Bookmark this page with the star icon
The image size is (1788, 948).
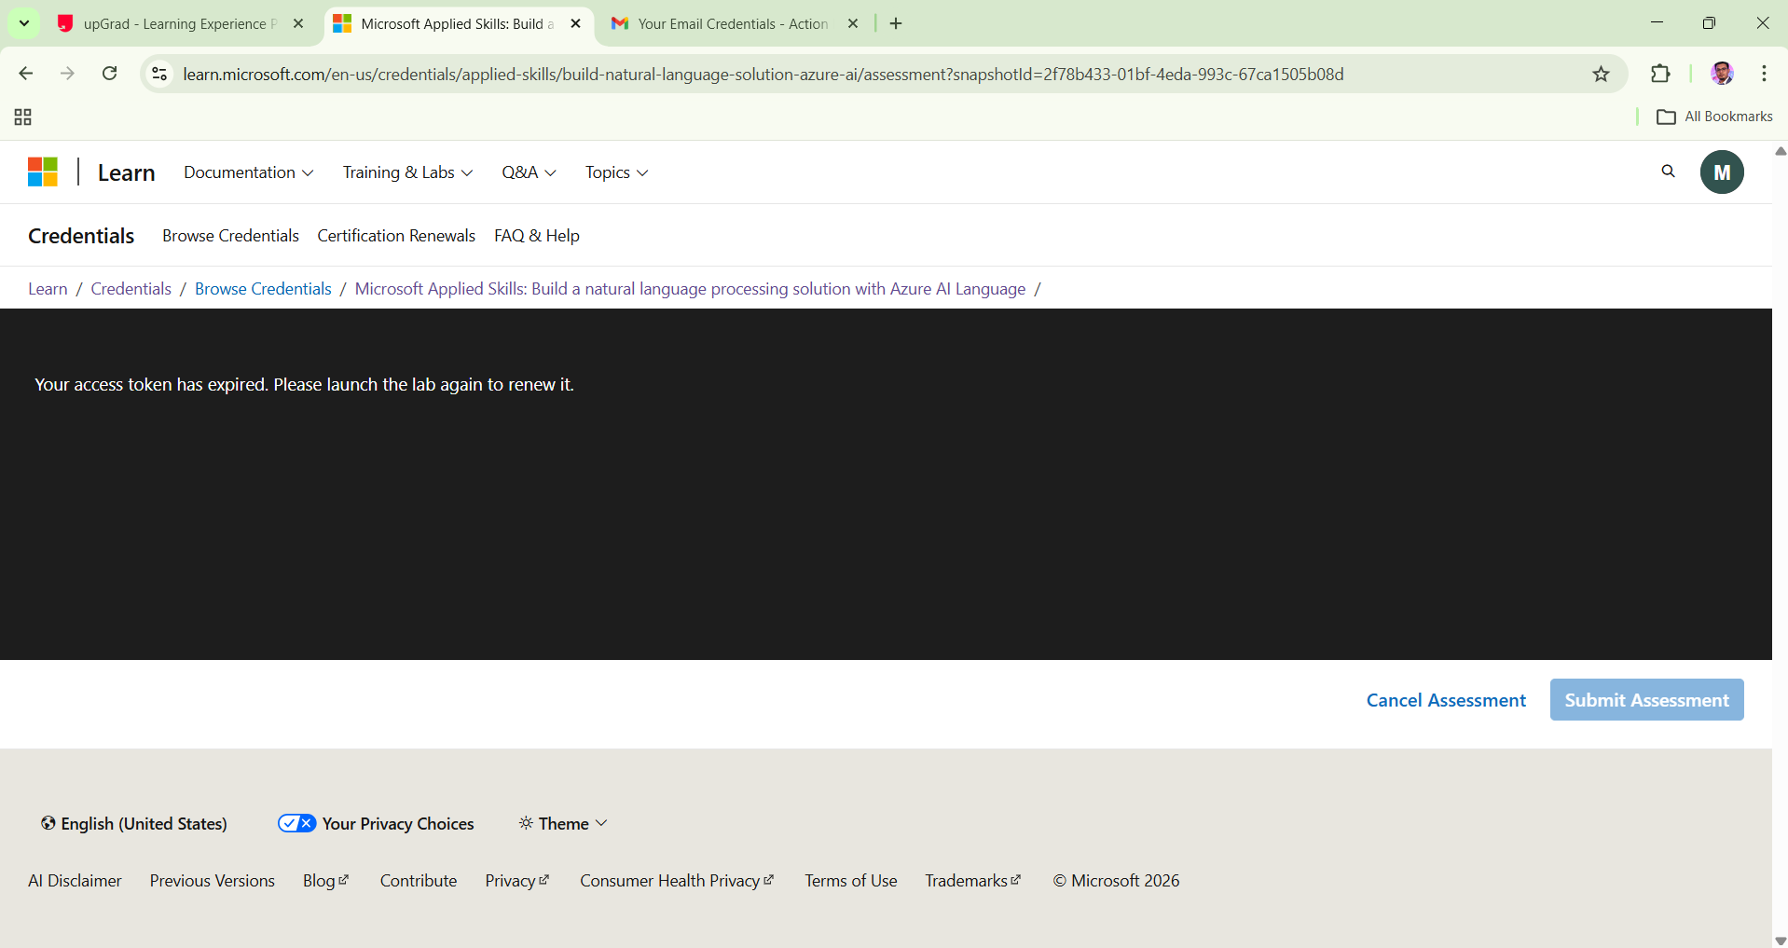[1601, 74]
